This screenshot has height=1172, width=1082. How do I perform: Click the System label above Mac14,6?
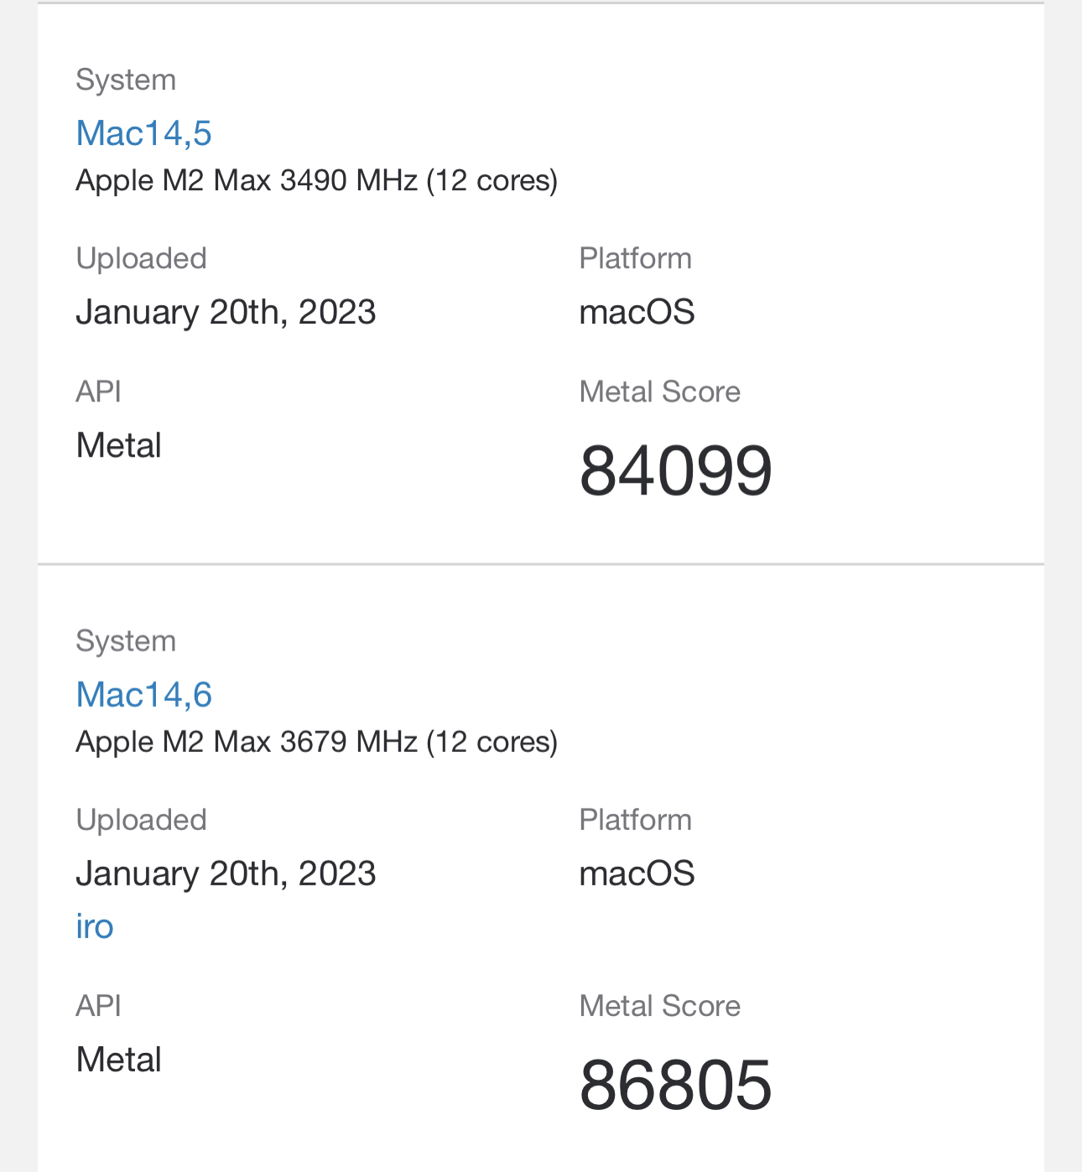coord(126,641)
